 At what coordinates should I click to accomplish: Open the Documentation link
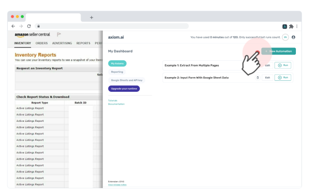pos(116,104)
